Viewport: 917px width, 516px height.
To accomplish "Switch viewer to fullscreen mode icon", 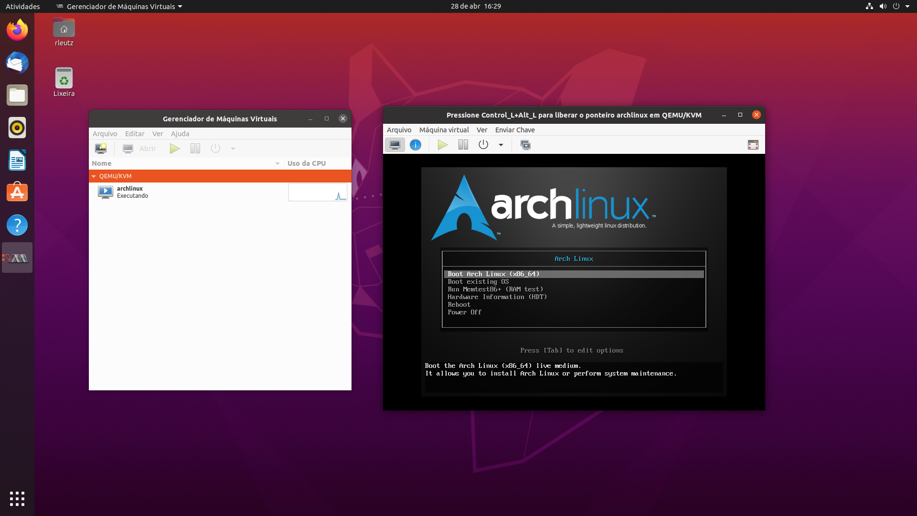I will click(x=753, y=145).
